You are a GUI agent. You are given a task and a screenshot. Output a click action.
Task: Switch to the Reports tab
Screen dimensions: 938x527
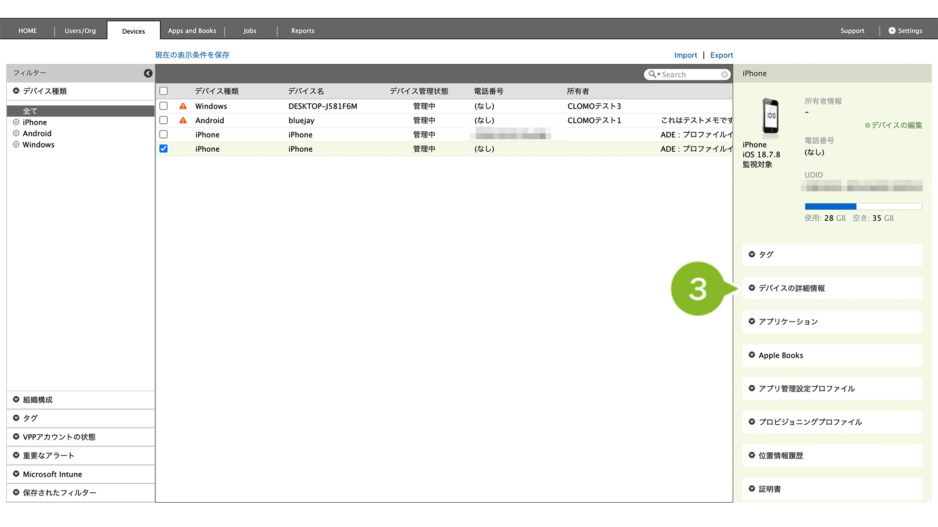303,31
